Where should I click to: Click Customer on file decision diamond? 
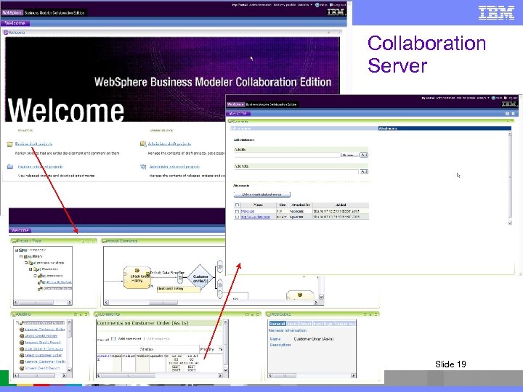(200, 277)
